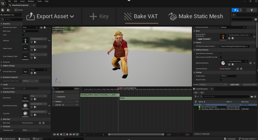
Task: Browse to Preview Base Pose asset
Action: coord(35,73)
